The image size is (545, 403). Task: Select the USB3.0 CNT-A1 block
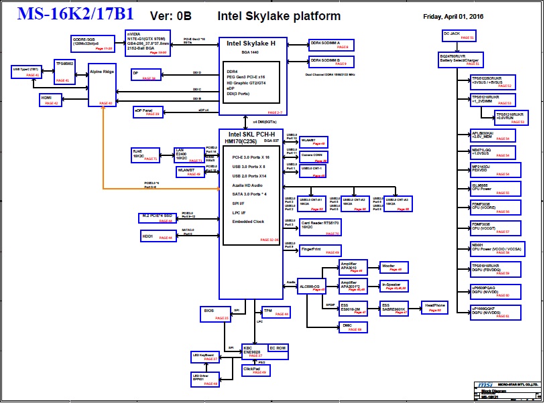pyautogui.click(x=312, y=204)
